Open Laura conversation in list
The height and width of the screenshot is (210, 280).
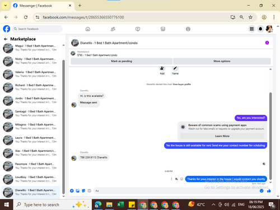coord(31,139)
